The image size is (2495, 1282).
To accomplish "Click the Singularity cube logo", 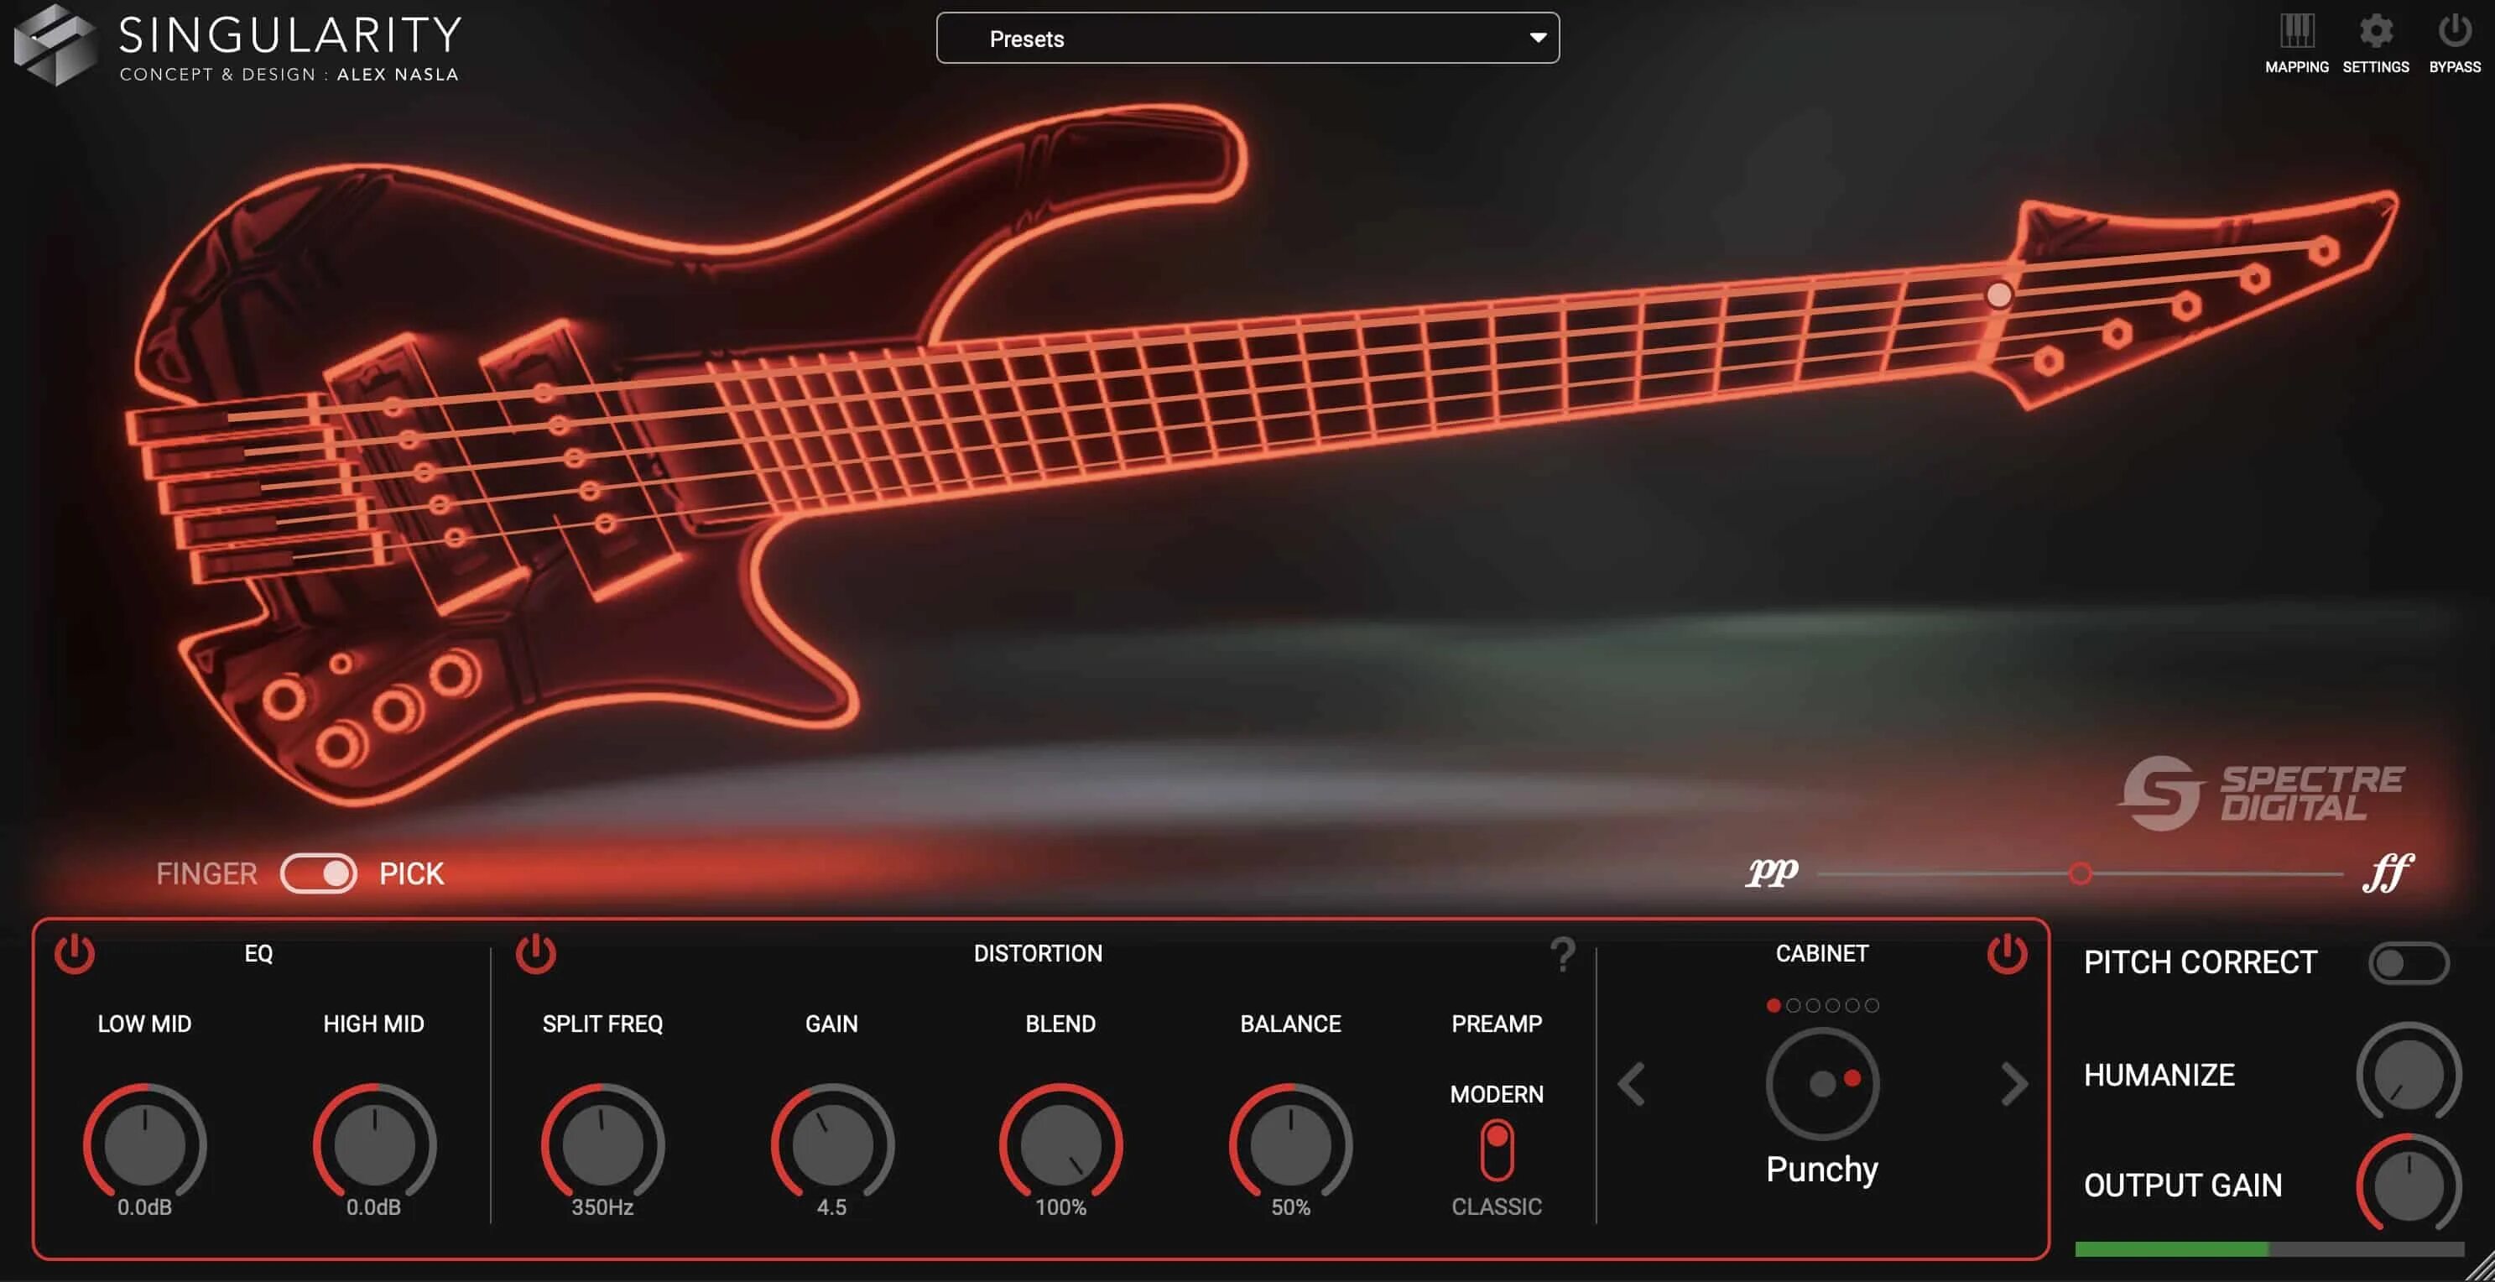I will click(x=55, y=44).
